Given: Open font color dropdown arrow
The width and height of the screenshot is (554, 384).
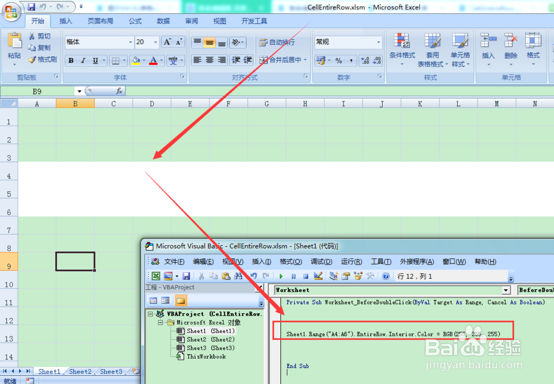Looking at the screenshot, I should [161, 60].
